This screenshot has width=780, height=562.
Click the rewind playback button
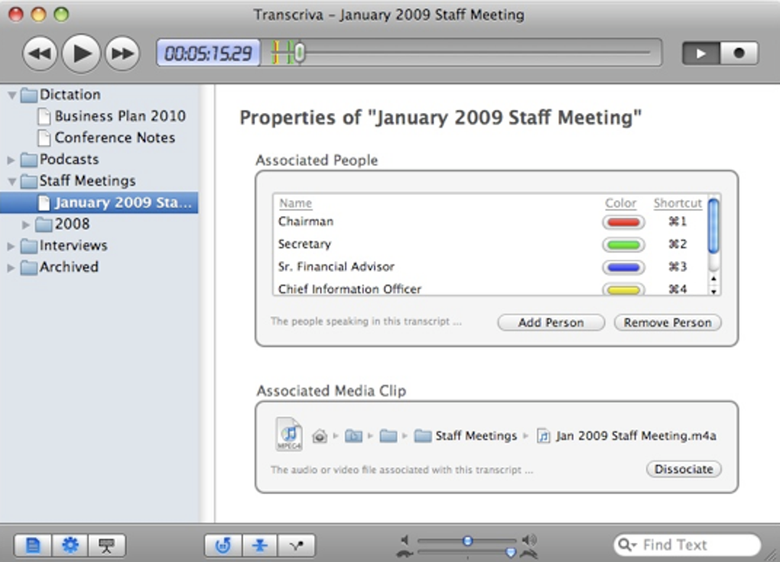click(x=40, y=53)
